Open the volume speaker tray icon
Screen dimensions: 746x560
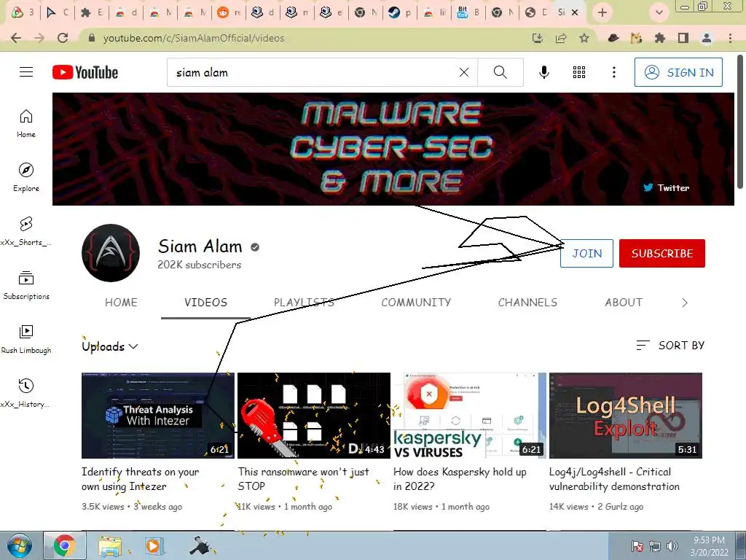pyautogui.click(x=672, y=546)
